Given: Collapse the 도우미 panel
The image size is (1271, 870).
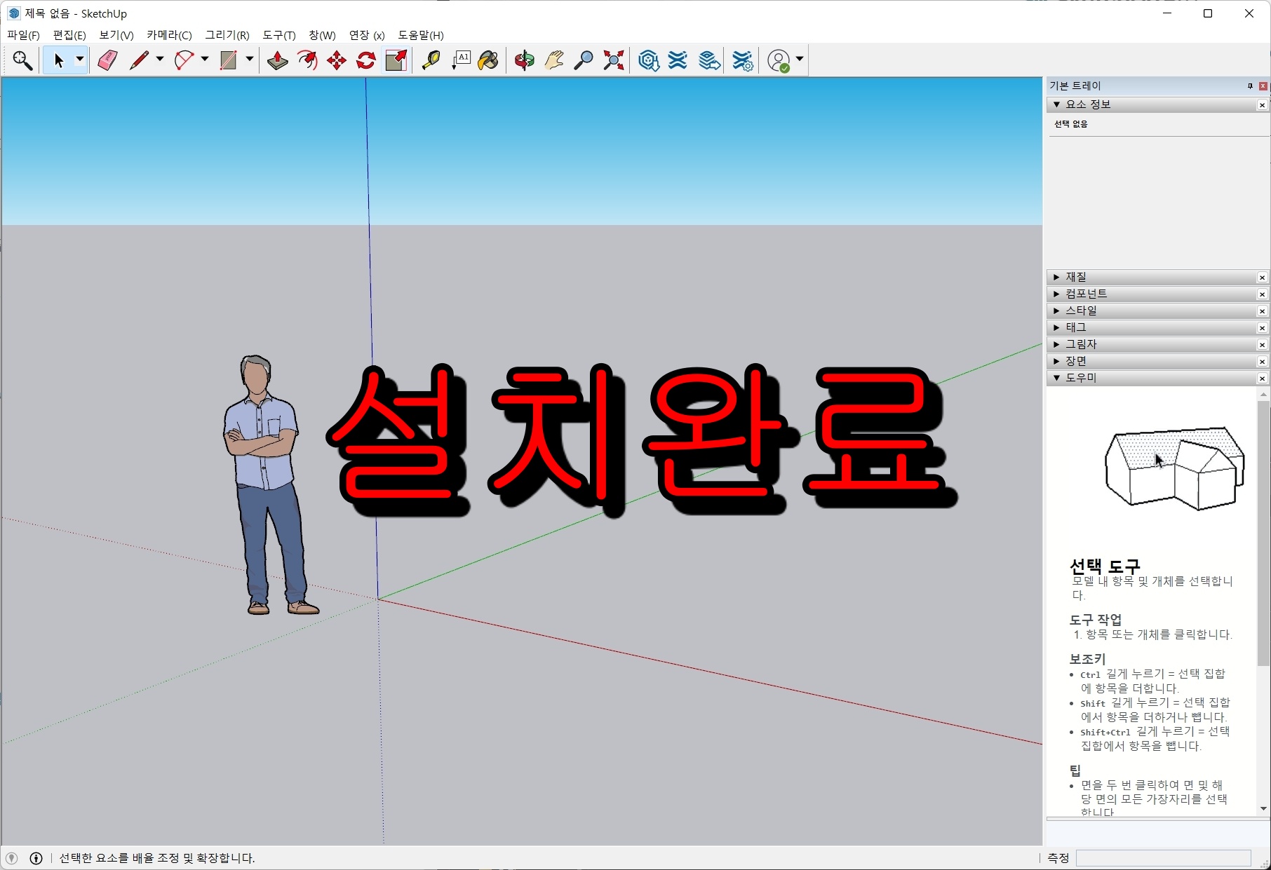Looking at the screenshot, I should click(1057, 378).
